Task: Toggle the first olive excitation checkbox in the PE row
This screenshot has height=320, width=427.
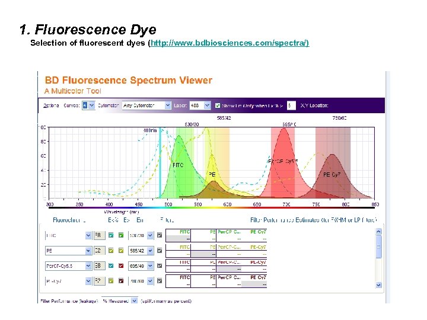Action: pyautogui.click(x=111, y=251)
